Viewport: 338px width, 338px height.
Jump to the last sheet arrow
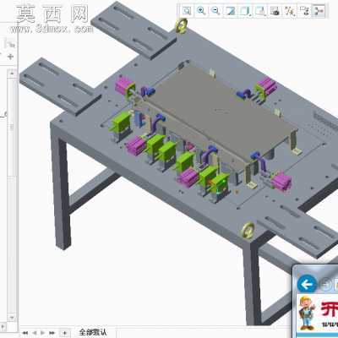point(52,333)
